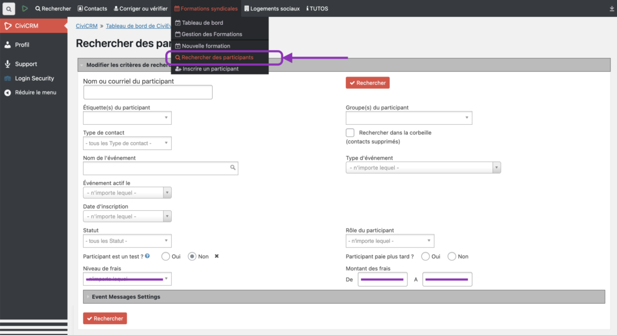
Task: Expand the Event Messages Settings section
Action: click(x=126, y=296)
